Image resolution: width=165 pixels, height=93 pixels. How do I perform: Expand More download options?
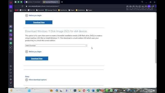click(x=36, y=80)
